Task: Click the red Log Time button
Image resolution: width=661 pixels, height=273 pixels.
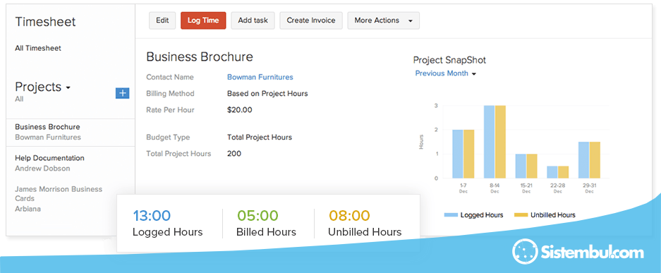Action: pyautogui.click(x=203, y=20)
